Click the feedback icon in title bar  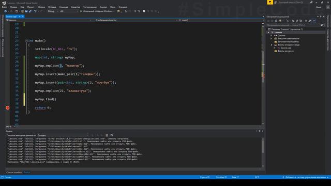point(276,2)
